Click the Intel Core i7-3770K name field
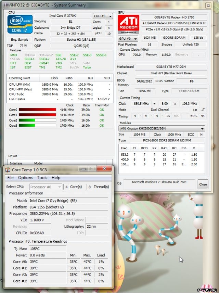The height and width of the screenshot is (293, 219). [62, 16]
